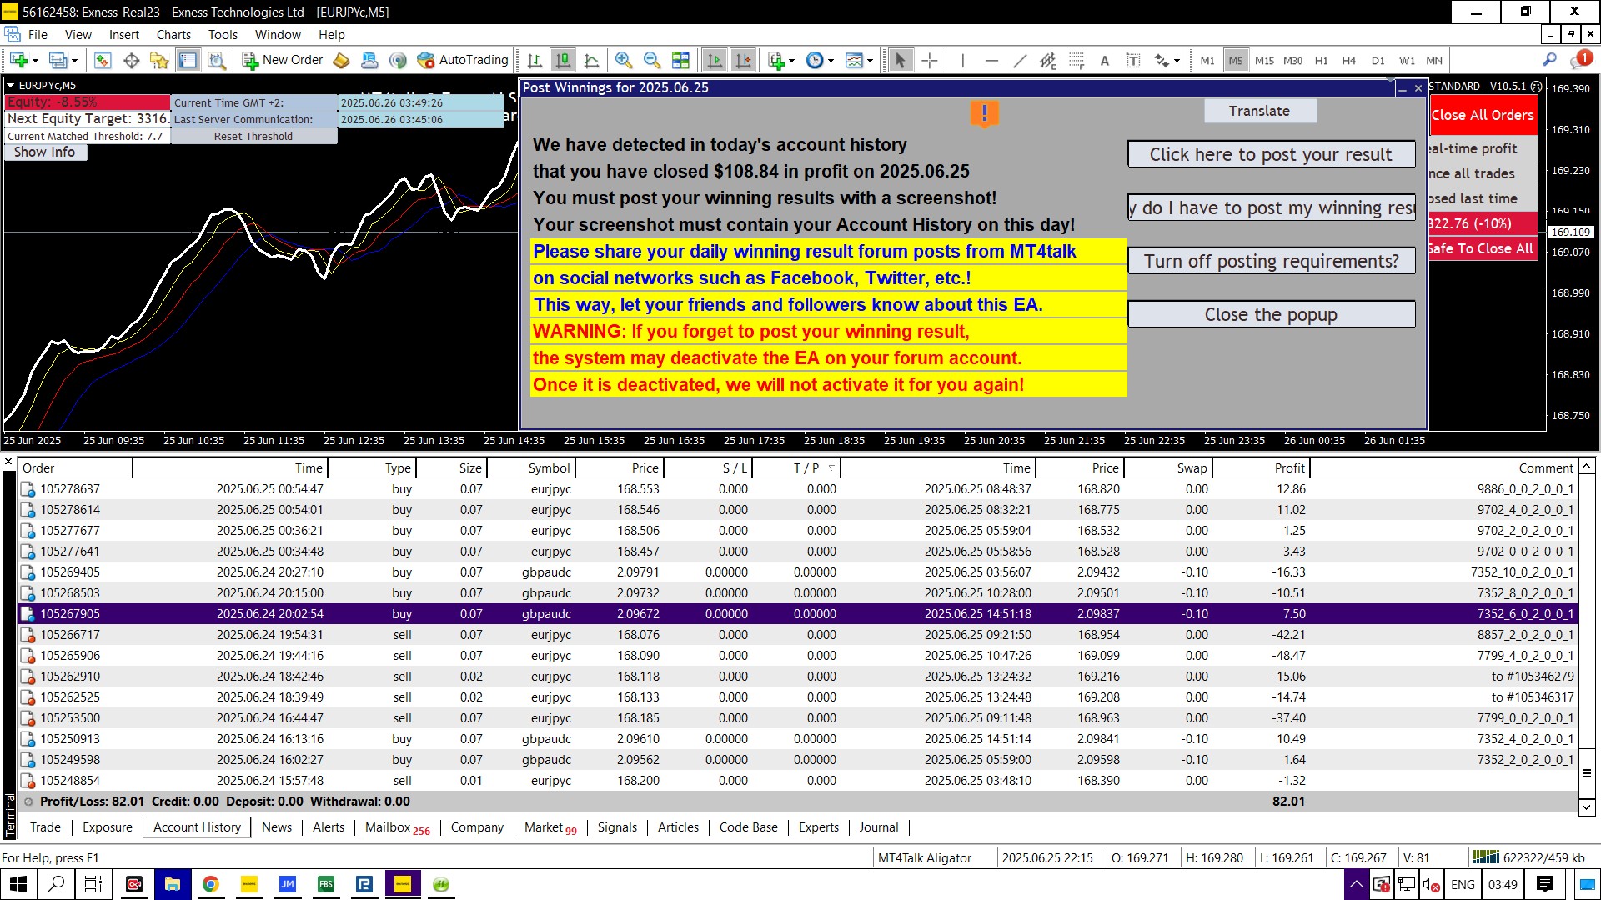
Task: Open the Market Watch panel icon
Action: pos(103,60)
